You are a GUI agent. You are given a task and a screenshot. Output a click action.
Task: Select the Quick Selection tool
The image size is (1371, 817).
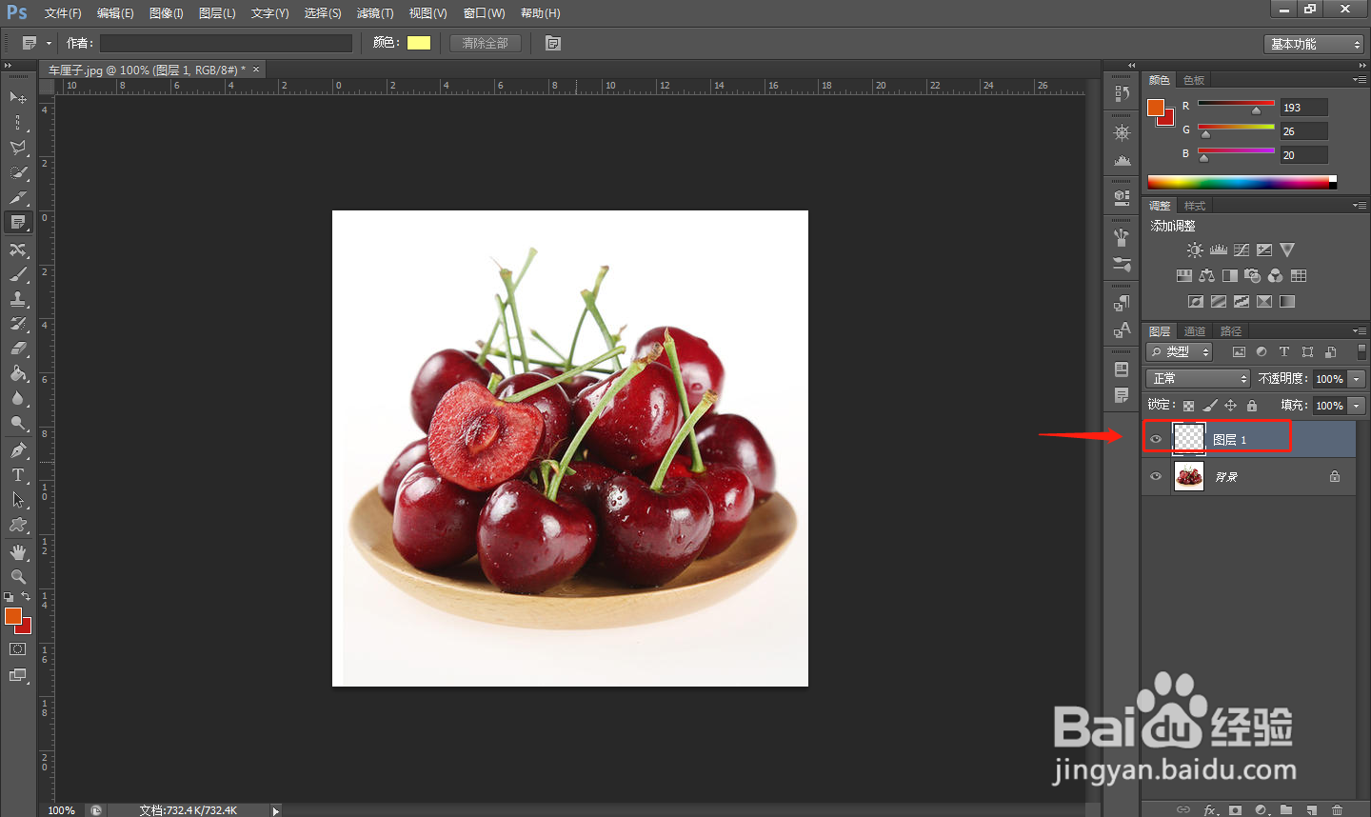tap(17, 172)
